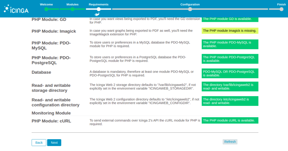Click the ICINGAWEB_CONFIGDIR description text
The image size is (288, 151).
tap(144, 101)
